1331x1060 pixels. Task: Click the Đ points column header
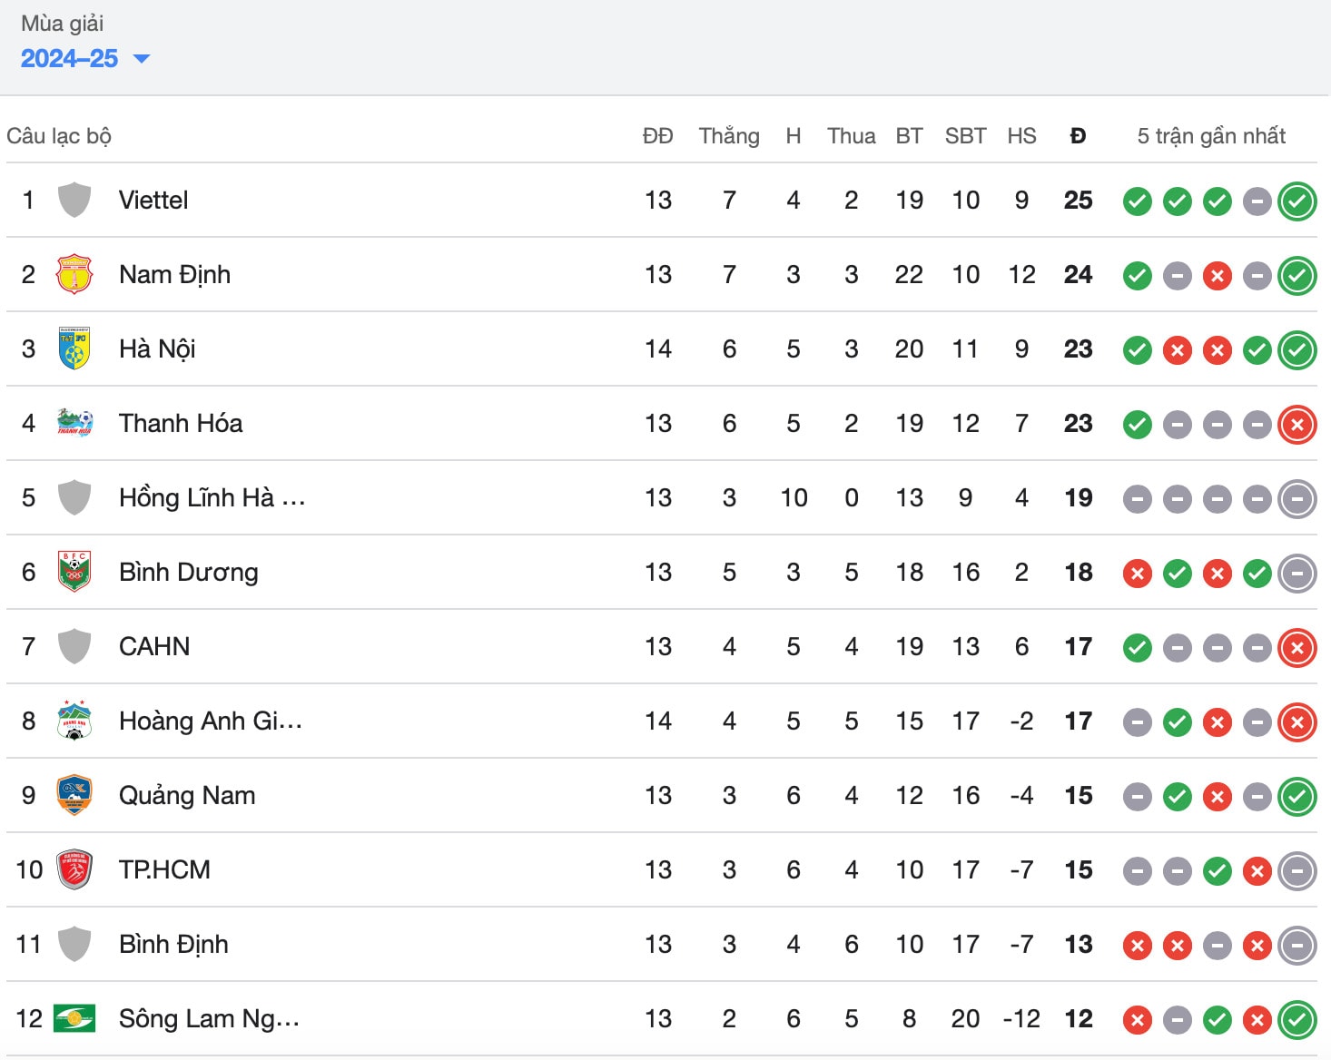tap(1078, 136)
